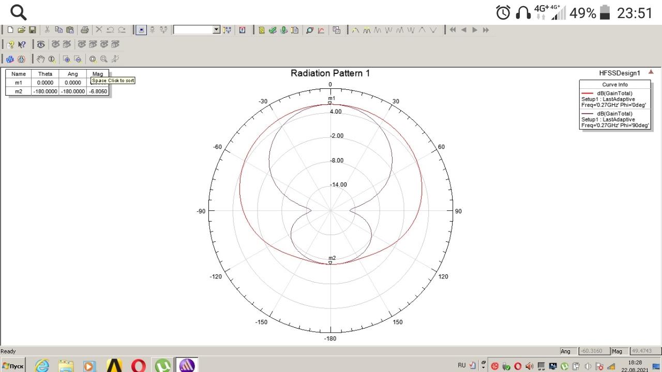Click the Validate green checkmark icon
This screenshot has height=372, width=662.
(x=273, y=30)
